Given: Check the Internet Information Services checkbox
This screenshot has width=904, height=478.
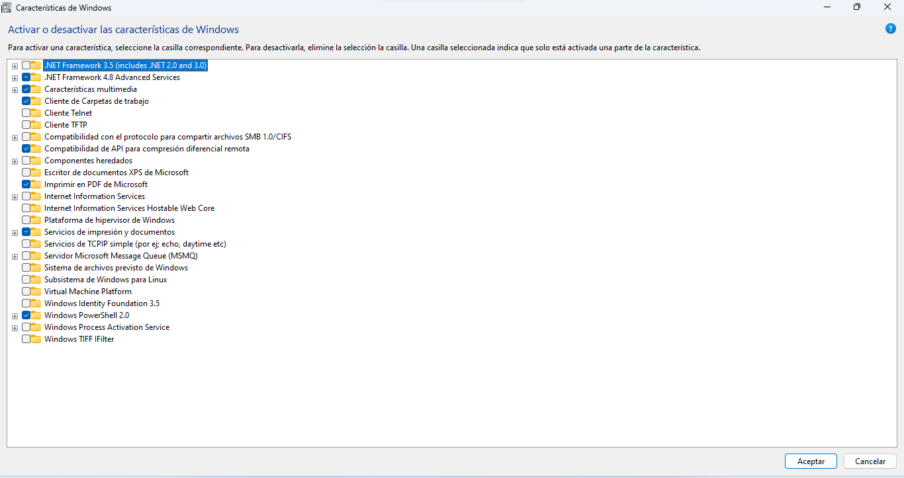Looking at the screenshot, I should tap(26, 196).
